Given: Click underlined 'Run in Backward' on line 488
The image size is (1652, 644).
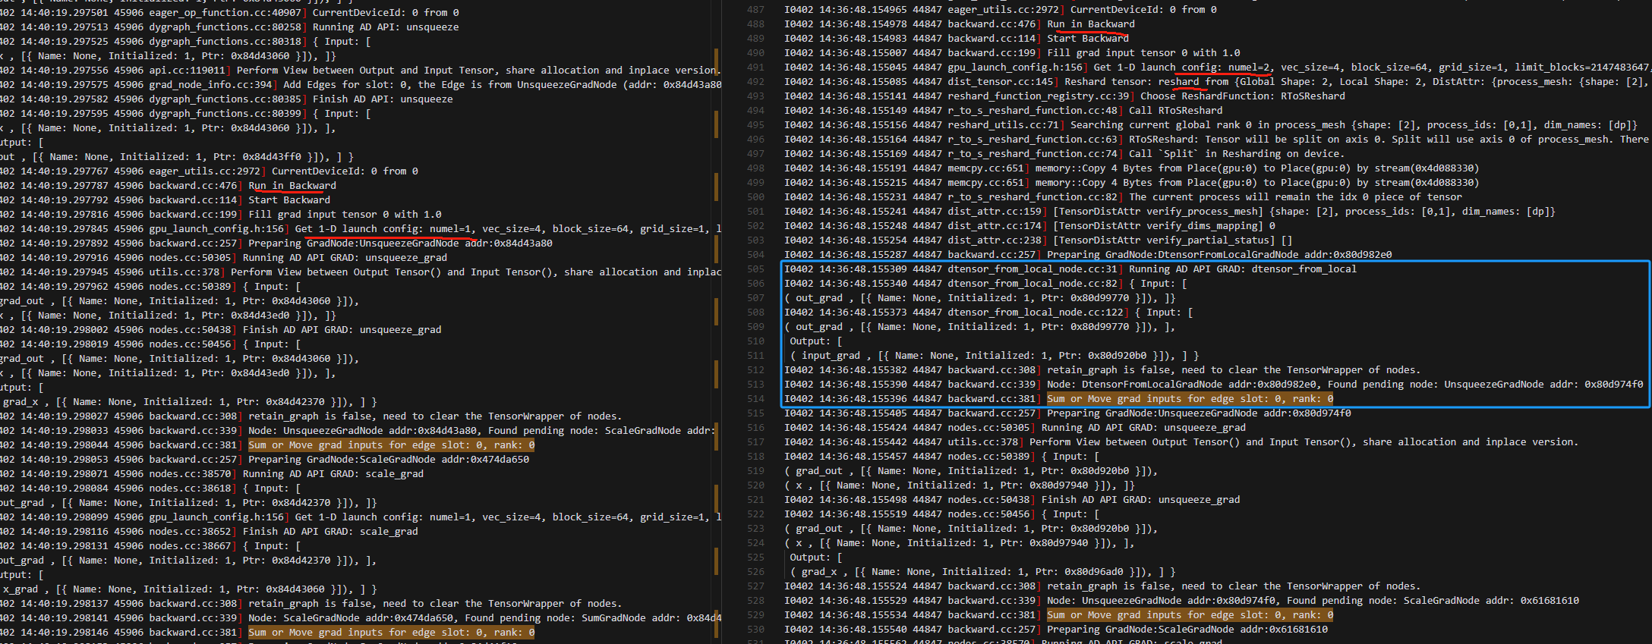Looking at the screenshot, I should [1090, 24].
